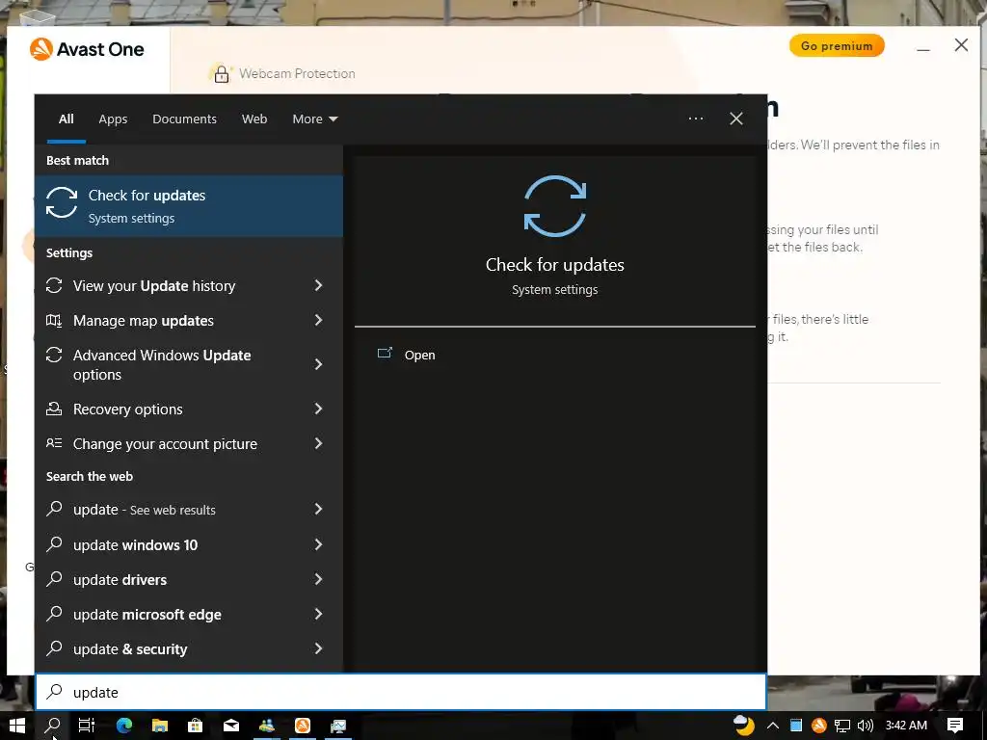Click the Open action in the preview pane

tap(419, 355)
